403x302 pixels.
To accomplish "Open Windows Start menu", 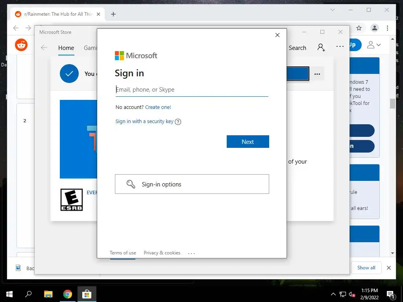I will tap(9, 294).
